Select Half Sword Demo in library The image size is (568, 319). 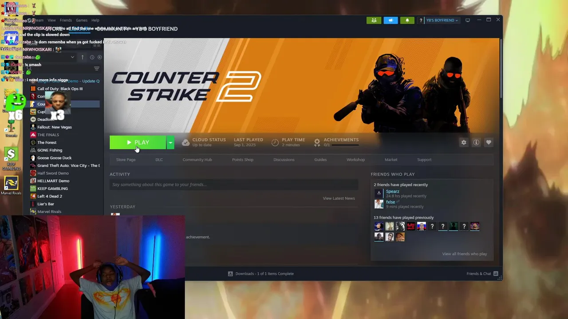pyautogui.click(x=64, y=173)
